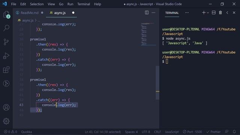
Task: Click the VS Code logo icon
Action: tap(4, 4)
